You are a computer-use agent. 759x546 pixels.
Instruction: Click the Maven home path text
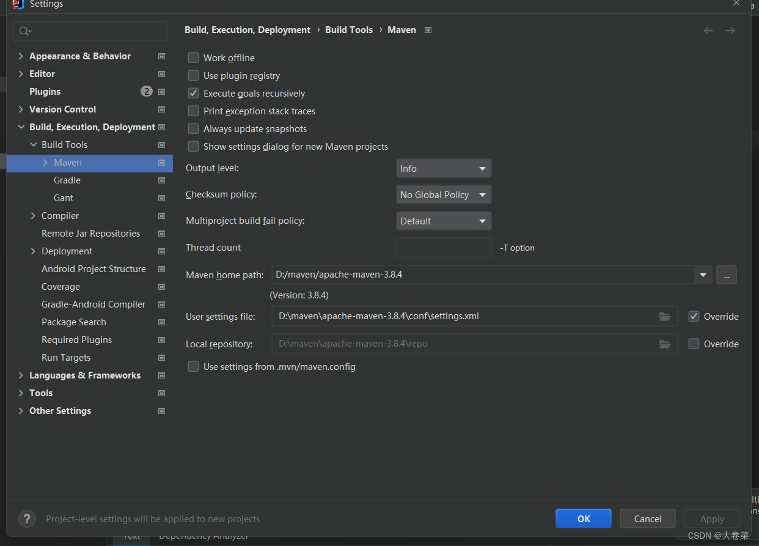click(339, 275)
